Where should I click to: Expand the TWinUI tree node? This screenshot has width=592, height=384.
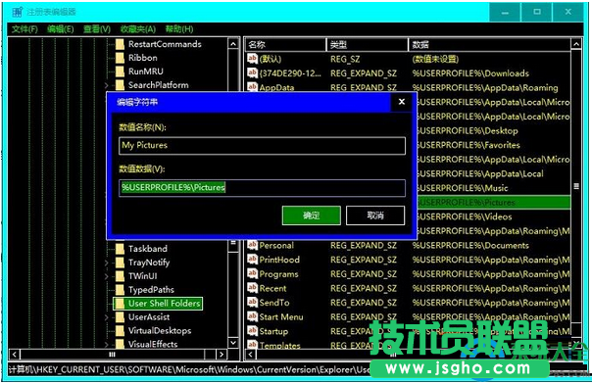107,276
